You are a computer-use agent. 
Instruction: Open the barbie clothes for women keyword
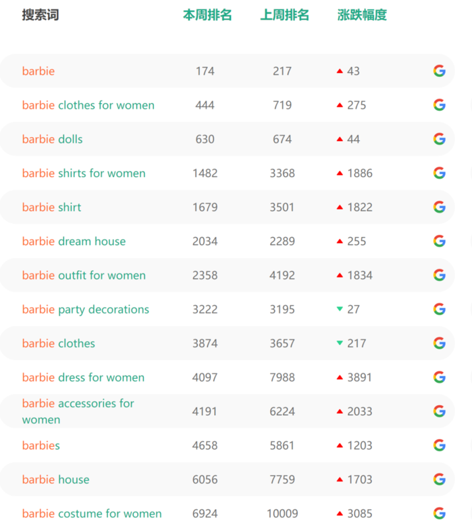(88, 105)
